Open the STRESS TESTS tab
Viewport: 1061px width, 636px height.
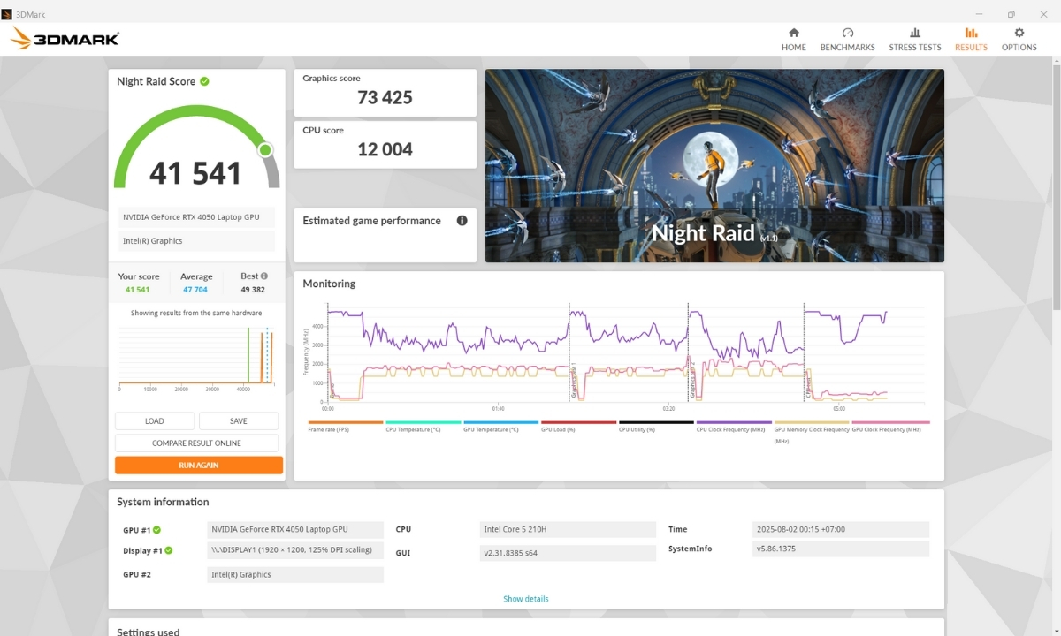[915, 39]
